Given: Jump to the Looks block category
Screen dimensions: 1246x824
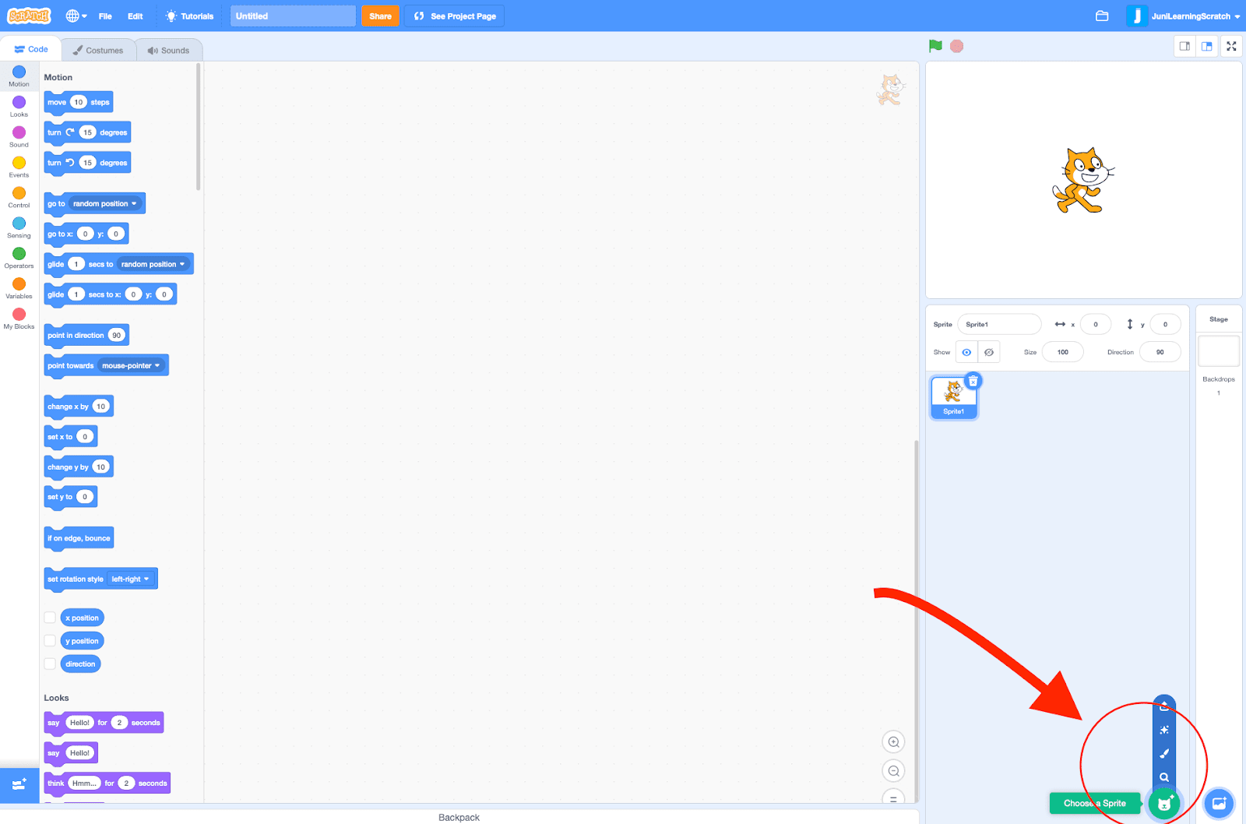Looking at the screenshot, I should (19, 106).
